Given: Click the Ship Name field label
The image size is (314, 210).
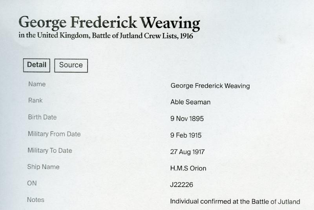Looking at the screenshot, I should [x=43, y=167].
